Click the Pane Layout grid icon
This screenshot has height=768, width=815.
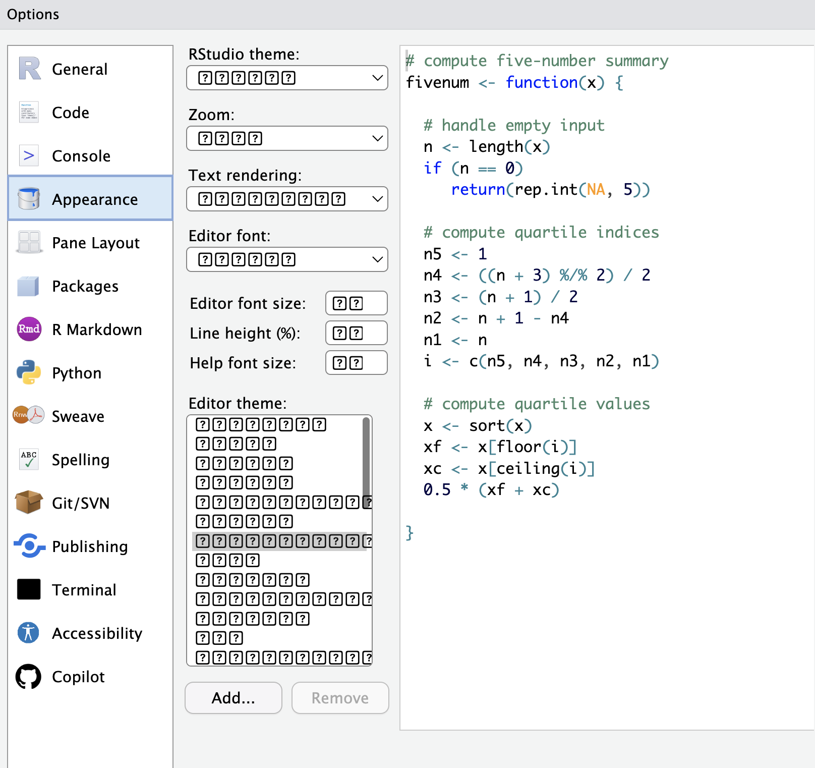(29, 242)
